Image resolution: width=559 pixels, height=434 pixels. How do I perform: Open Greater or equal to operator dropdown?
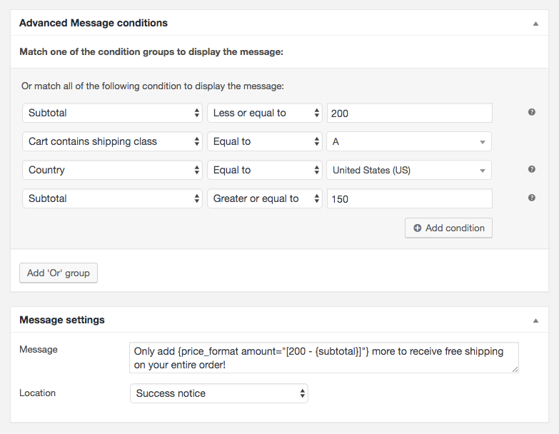click(x=265, y=198)
